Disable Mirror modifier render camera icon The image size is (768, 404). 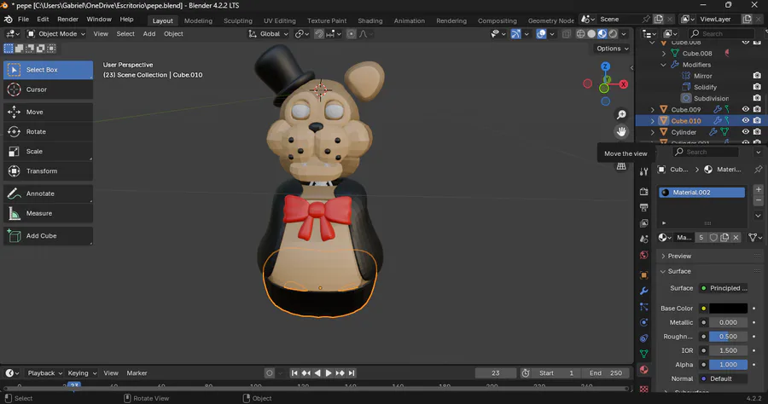[x=757, y=76]
